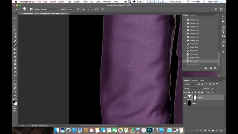Image resolution: width=238 pixels, height=134 pixels.
Task: Select the Dodge tool in toolbar
Action: pyautogui.click(x=15, y=68)
